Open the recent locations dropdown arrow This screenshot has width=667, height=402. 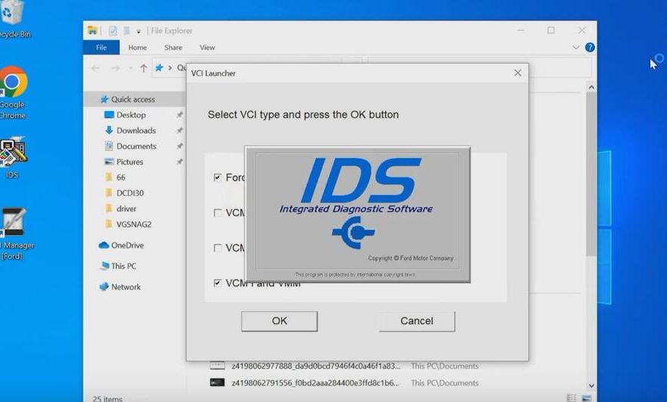(130, 68)
